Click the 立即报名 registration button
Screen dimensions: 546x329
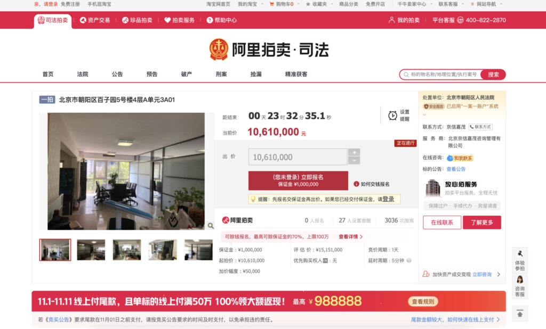coord(298,180)
